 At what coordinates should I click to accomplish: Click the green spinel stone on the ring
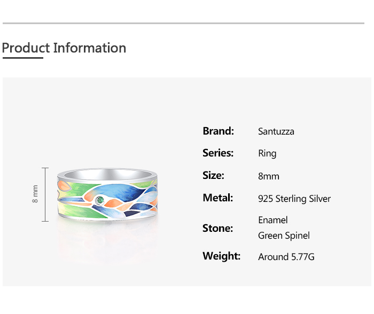[99, 201]
